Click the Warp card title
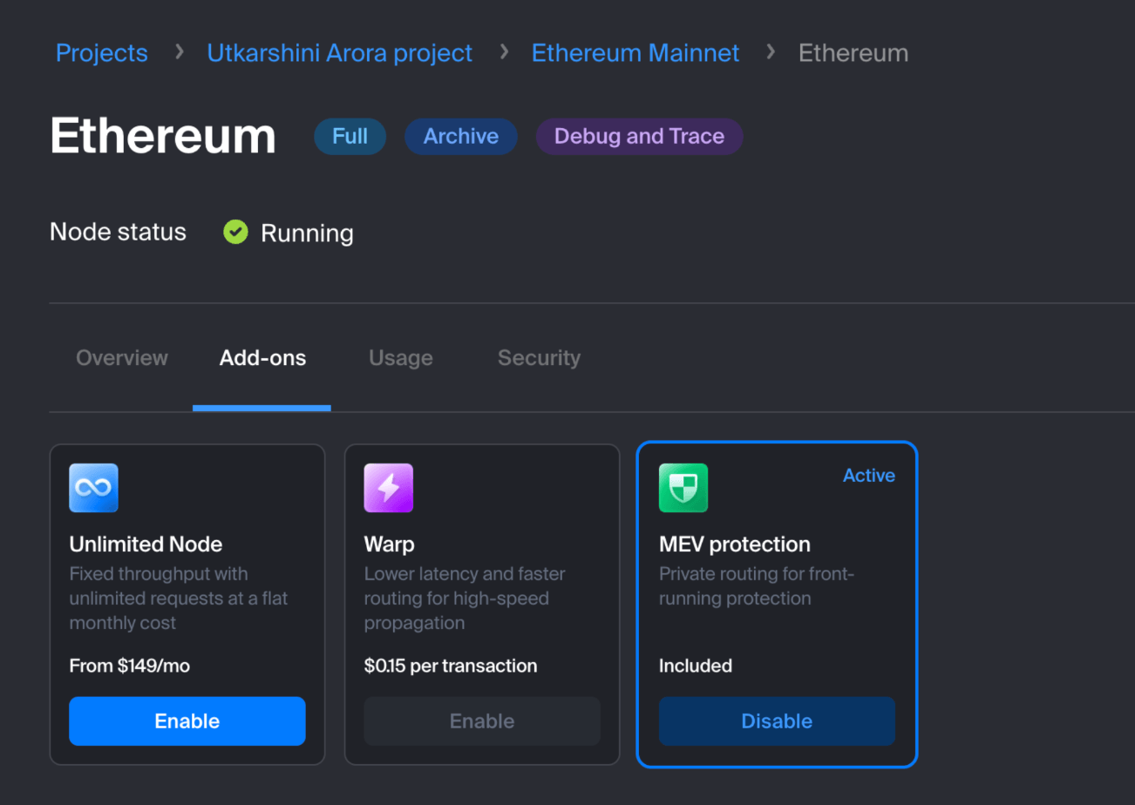 pyautogui.click(x=389, y=545)
